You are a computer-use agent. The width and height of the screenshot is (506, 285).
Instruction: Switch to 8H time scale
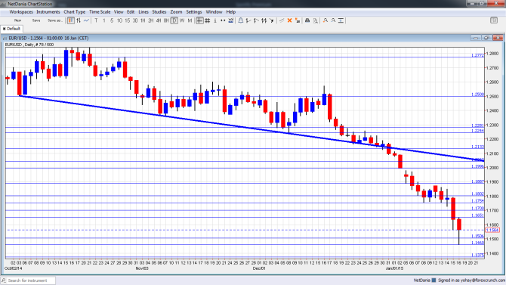point(166,20)
